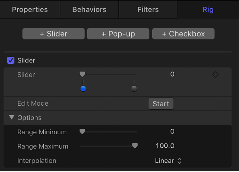This screenshot has width=239, height=172.
Task: Click the Range Maximum value 100.0
Action: click(165, 146)
